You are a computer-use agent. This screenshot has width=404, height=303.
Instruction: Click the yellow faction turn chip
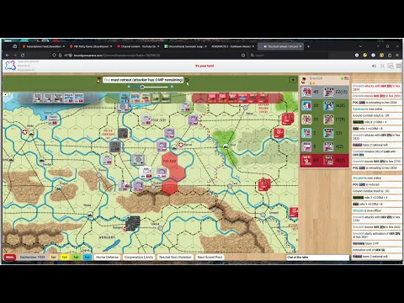click(x=65, y=257)
